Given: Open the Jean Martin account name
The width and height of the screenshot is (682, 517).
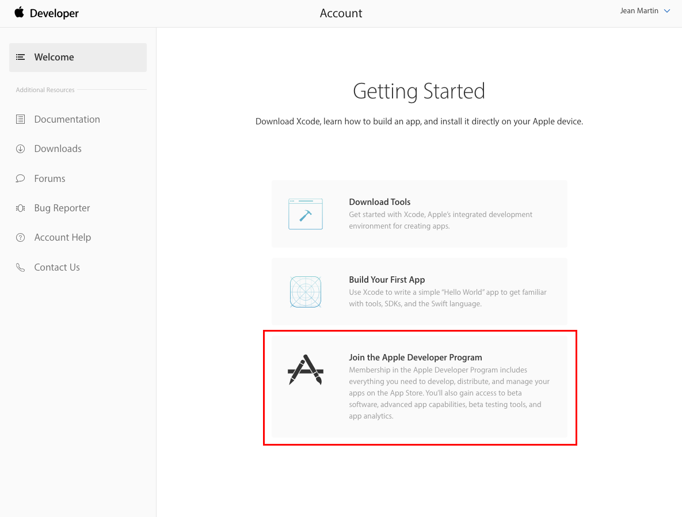Looking at the screenshot, I should (x=639, y=11).
